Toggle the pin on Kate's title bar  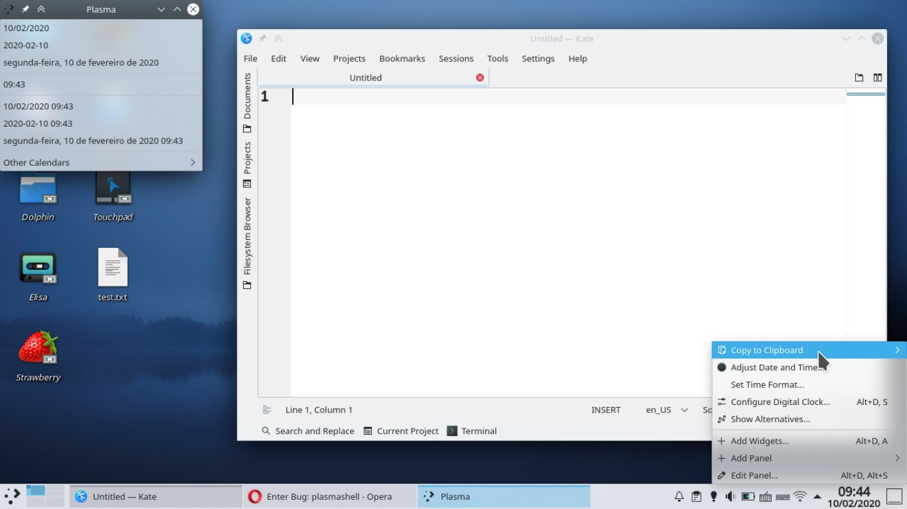[x=263, y=39]
